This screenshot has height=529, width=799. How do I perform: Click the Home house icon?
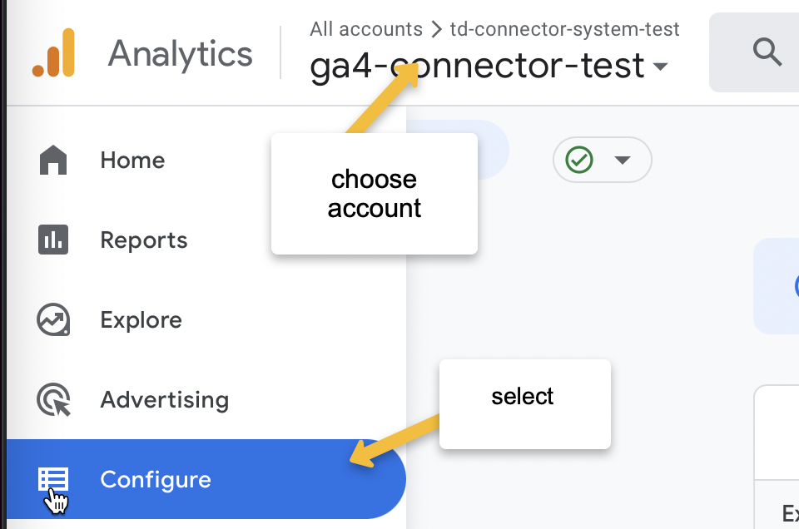53,160
